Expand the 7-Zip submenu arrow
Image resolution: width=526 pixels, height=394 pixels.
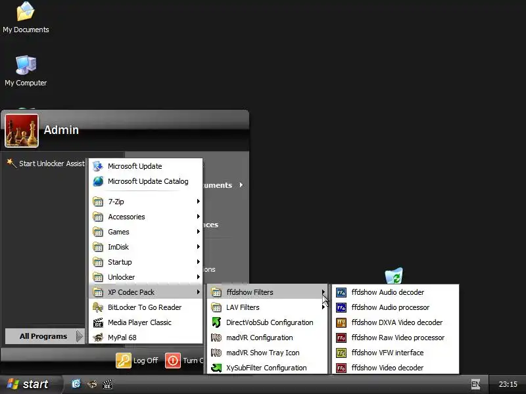point(199,202)
